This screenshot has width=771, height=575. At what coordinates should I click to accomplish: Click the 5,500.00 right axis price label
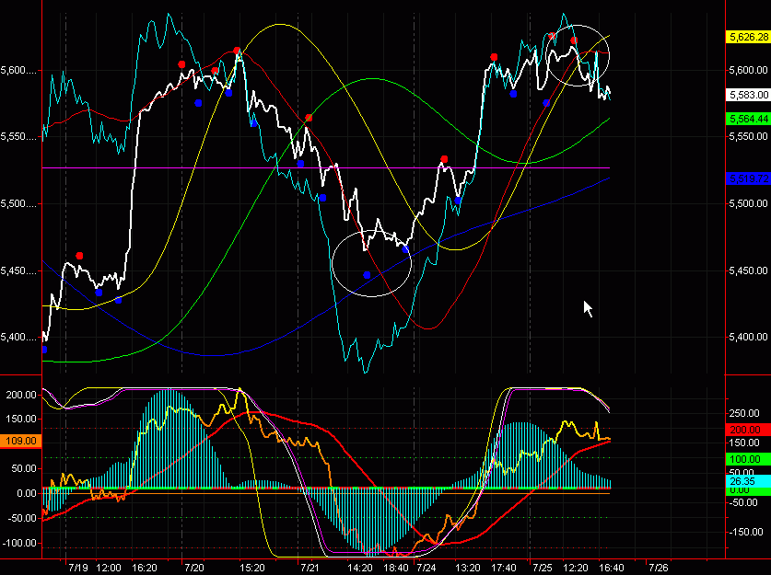click(748, 203)
